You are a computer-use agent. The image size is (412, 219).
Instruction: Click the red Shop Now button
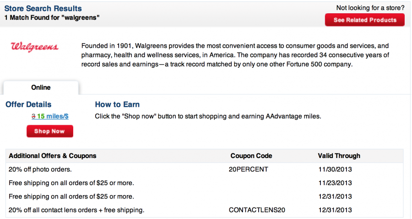(49, 131)
